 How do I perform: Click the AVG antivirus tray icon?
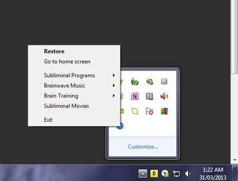(164, 111)
